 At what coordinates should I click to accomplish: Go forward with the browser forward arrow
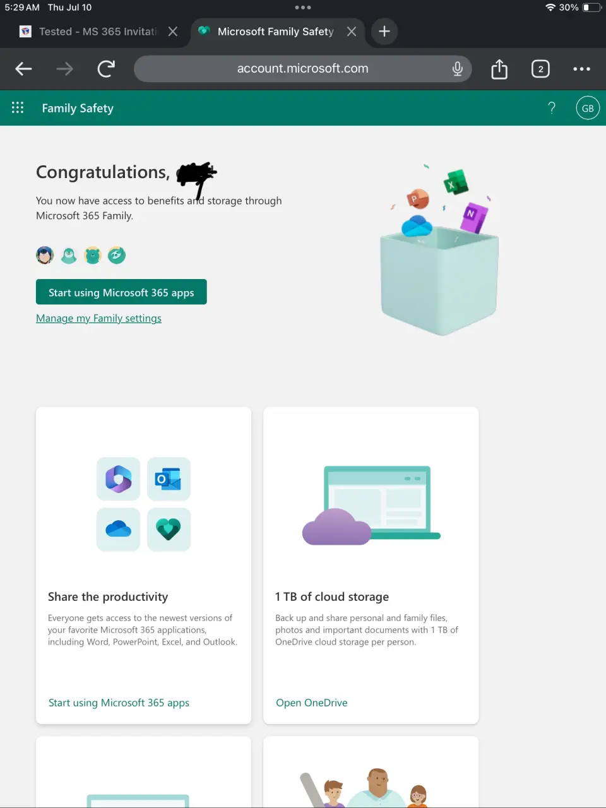pos(64,69)
